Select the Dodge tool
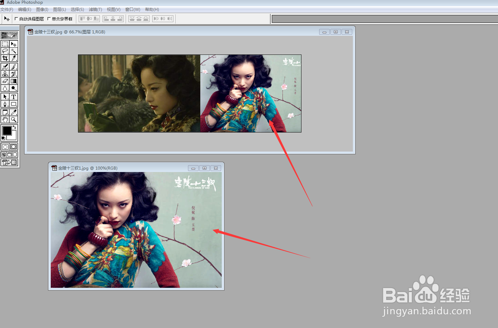Image resolution: width=498 pixels, height=328 pixels. pos(14,88)
